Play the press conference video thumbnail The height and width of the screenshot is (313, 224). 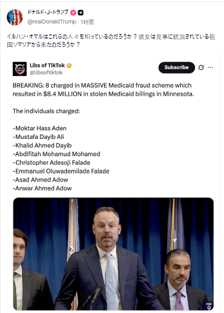coord(113,254)
